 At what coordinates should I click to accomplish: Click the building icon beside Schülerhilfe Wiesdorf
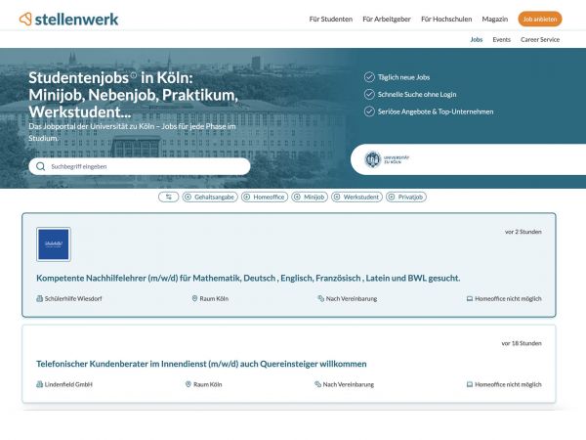40,298
